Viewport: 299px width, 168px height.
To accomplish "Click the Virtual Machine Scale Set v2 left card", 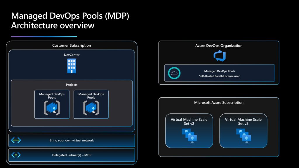I will (x=189, y=131).
